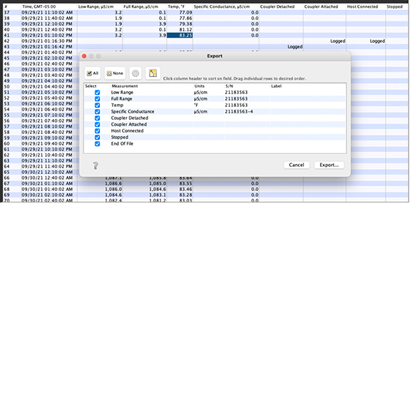Toggle the Temp measurement checkbox
410x410 pixels.
point(97,106)
